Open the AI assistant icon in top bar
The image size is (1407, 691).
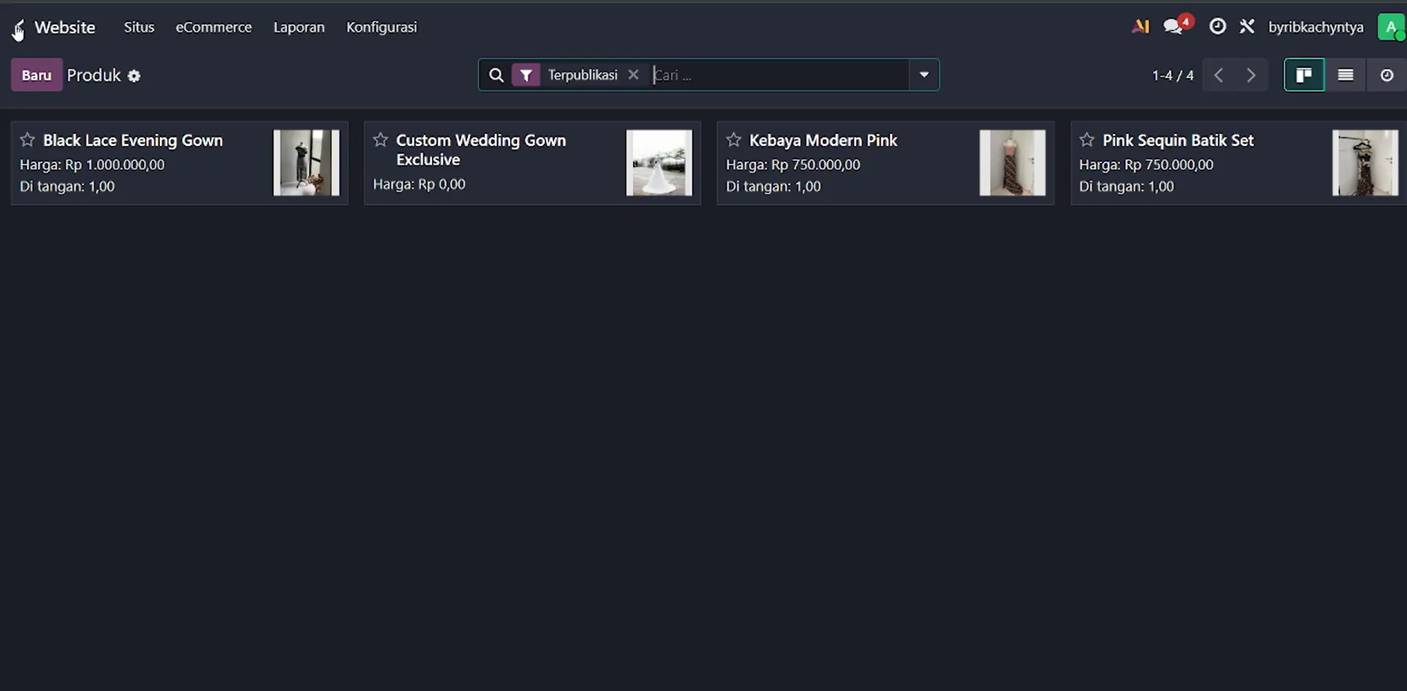point(1140,27)
